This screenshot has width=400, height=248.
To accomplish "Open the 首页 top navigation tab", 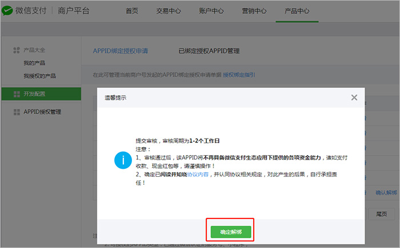I will 132,11.
